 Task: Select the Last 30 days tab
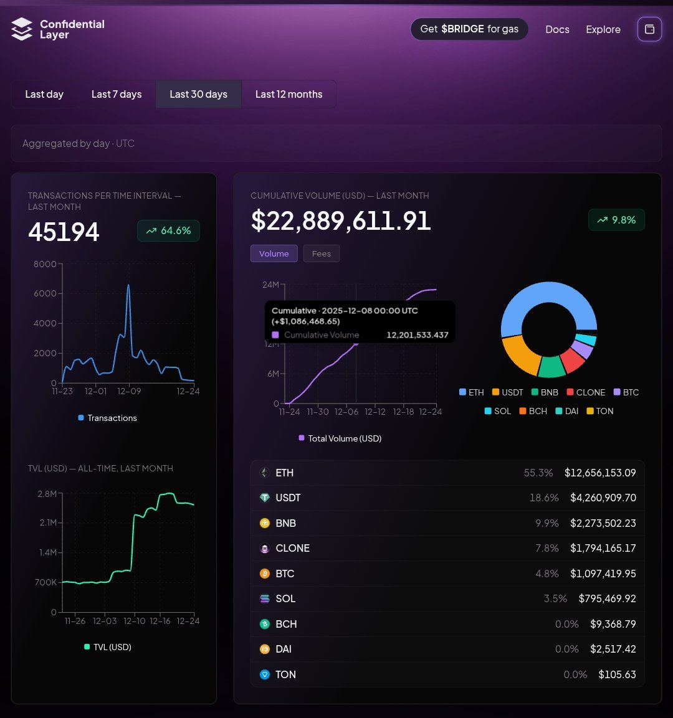(198, 94)
